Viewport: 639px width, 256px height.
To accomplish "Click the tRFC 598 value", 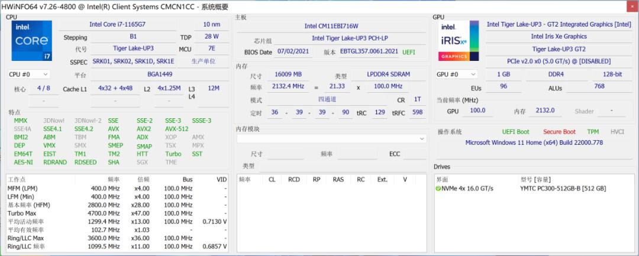I will (417, 112).
